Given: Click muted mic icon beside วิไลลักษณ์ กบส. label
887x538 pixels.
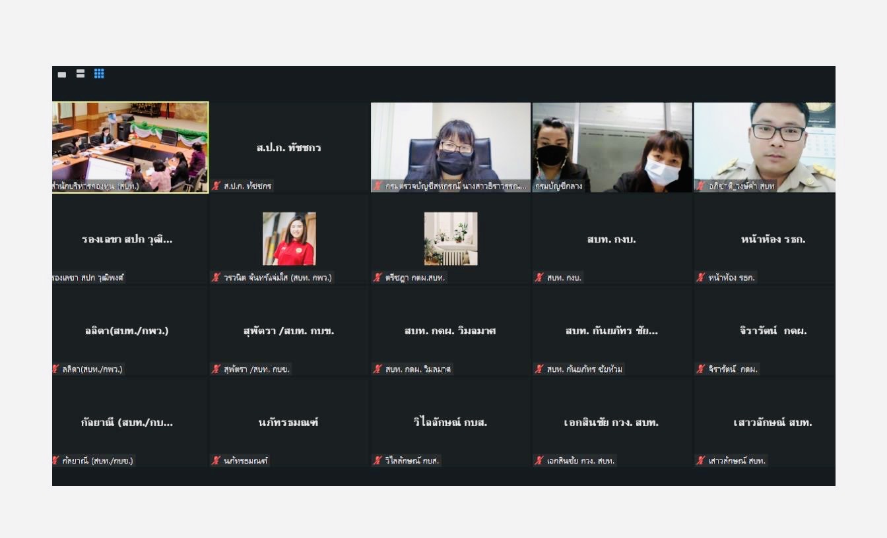Looking at the screenshot, I should (378, 461).
